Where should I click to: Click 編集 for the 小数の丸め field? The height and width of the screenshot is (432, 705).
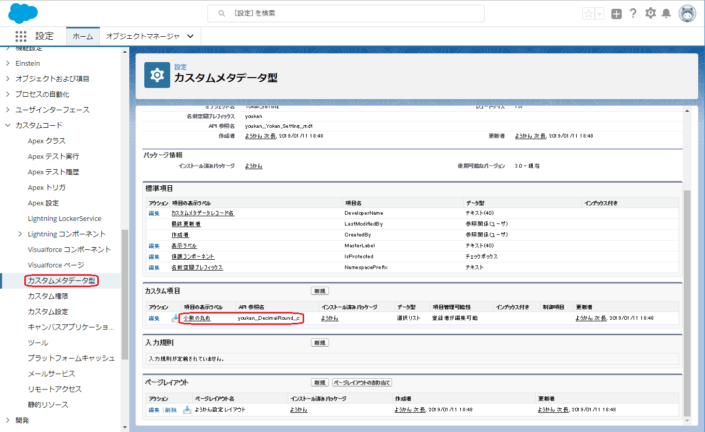[x=154, y=318]
